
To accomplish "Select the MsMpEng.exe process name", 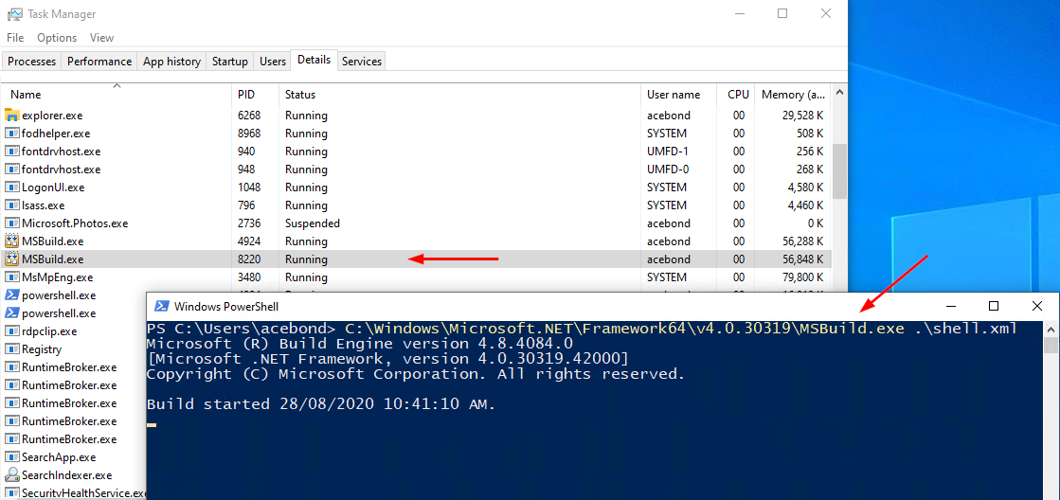I will click(x=57, y=277).
